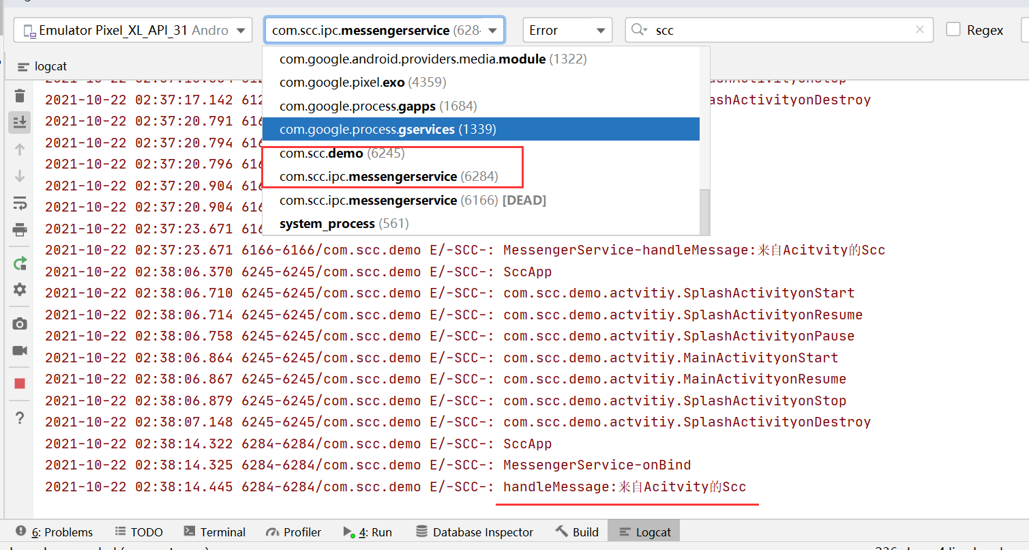The height and width of the screenshot is (550, 1029).
Task: Open the Database Inspector tool window
Action: tap(475, 532)
